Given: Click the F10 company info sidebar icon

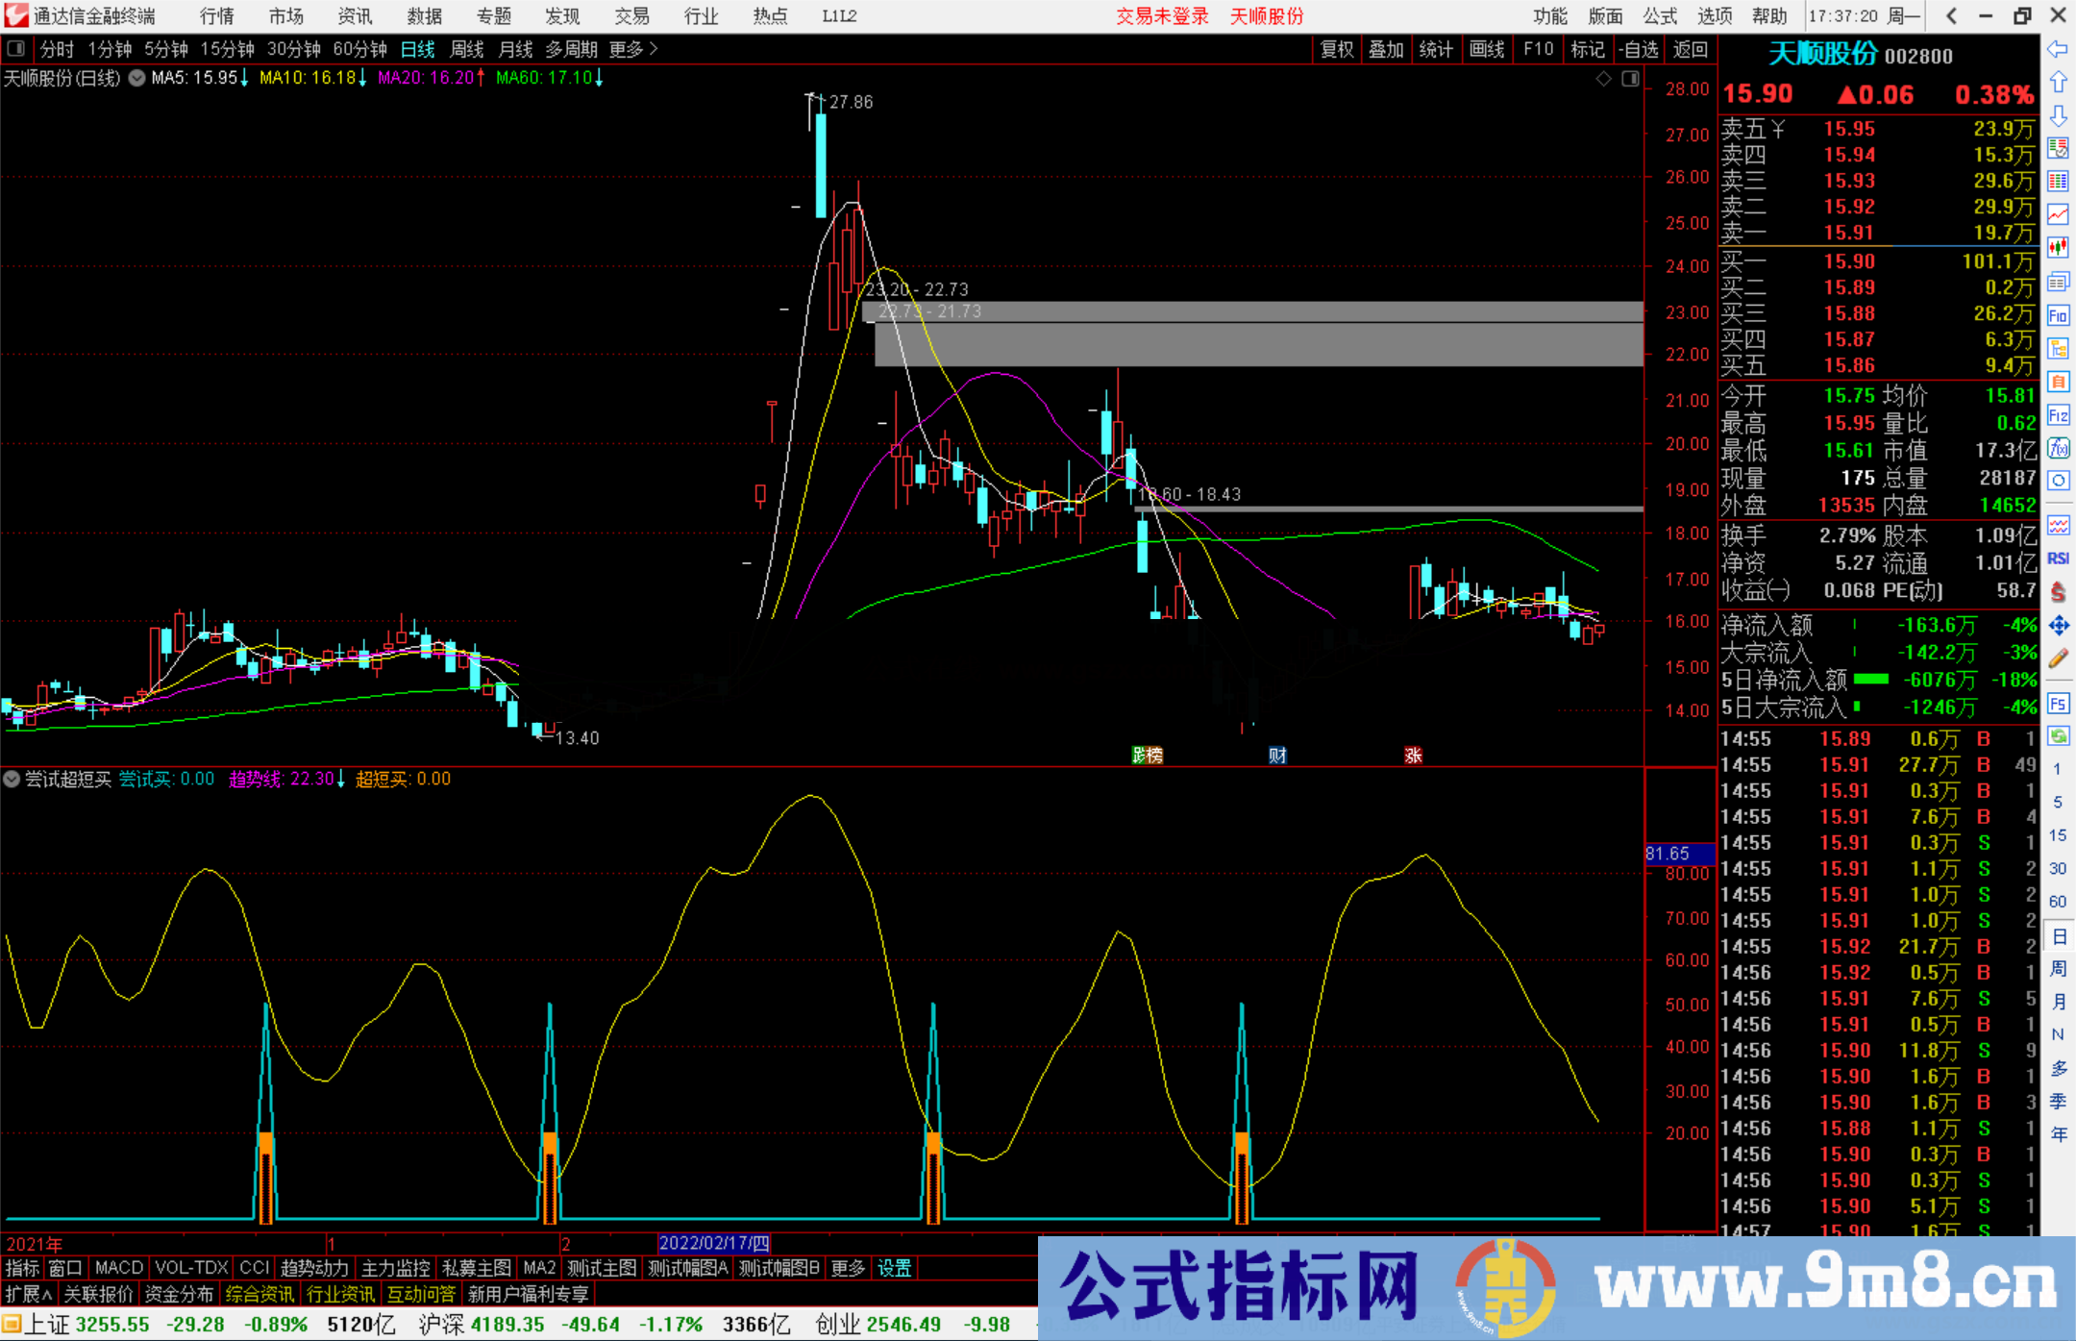Looking at the screenshot, I should pos(2058,315).
